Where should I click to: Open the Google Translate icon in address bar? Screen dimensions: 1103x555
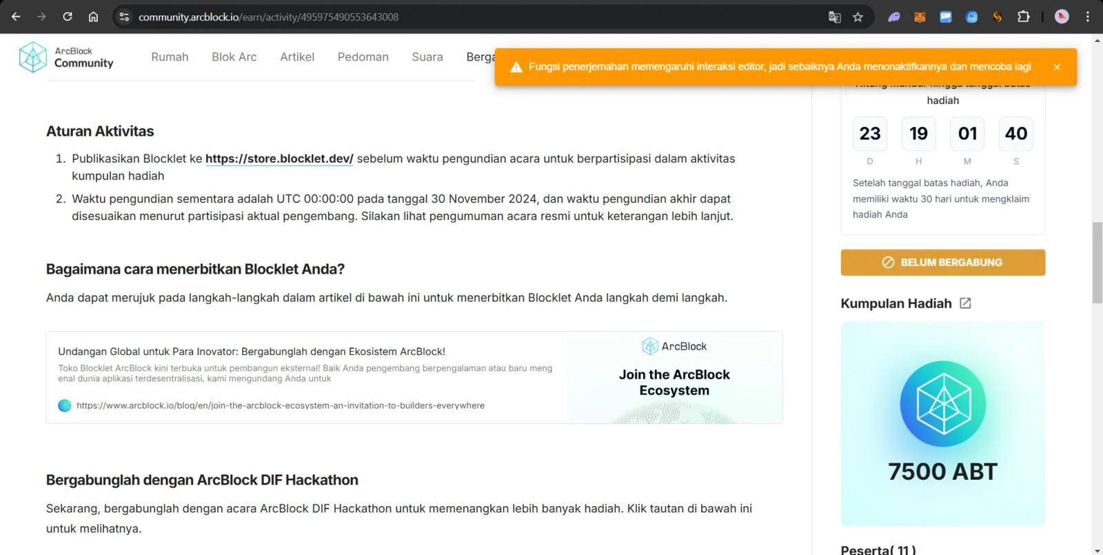click(x=834, y=17)
